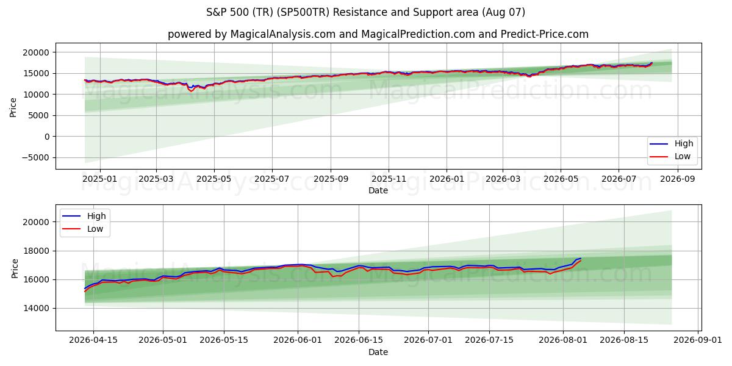The height and width of the screenshot is (366, 732).
Task: Click the 2026-09-01 date label on bottom chart
Action: (x=697, y=340)
